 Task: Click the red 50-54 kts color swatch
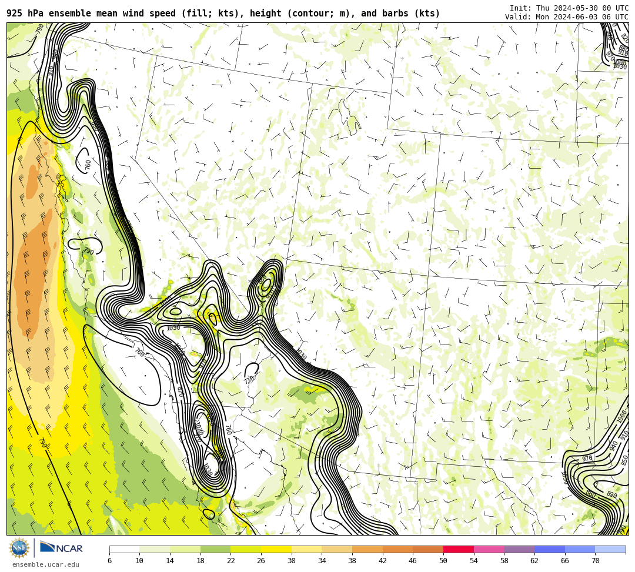pyautogui.click(x=459, y=549)
